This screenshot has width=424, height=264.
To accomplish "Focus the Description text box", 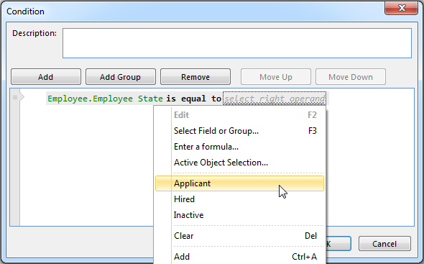I will pyautogui.click(x=237, y=43).
